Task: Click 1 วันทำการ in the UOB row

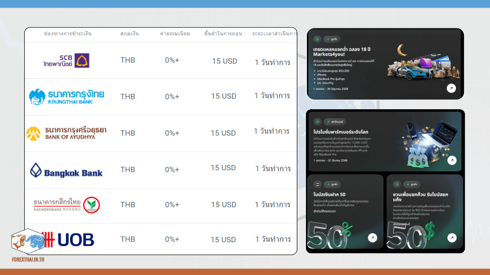Action: 273,239
